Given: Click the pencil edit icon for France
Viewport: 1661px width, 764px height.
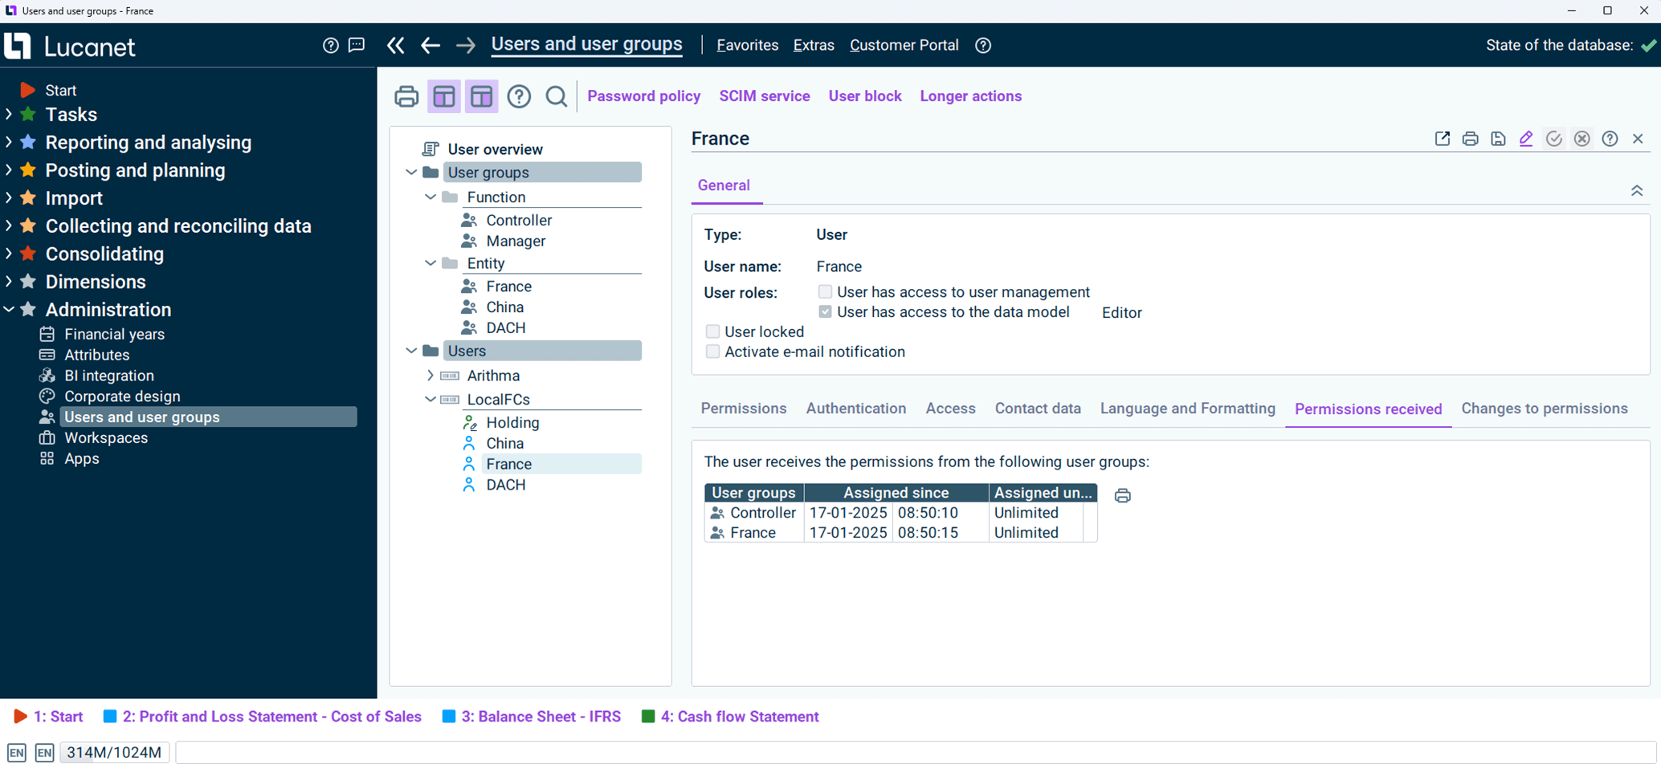Looking at the screenshot, I should point(1526,139).
